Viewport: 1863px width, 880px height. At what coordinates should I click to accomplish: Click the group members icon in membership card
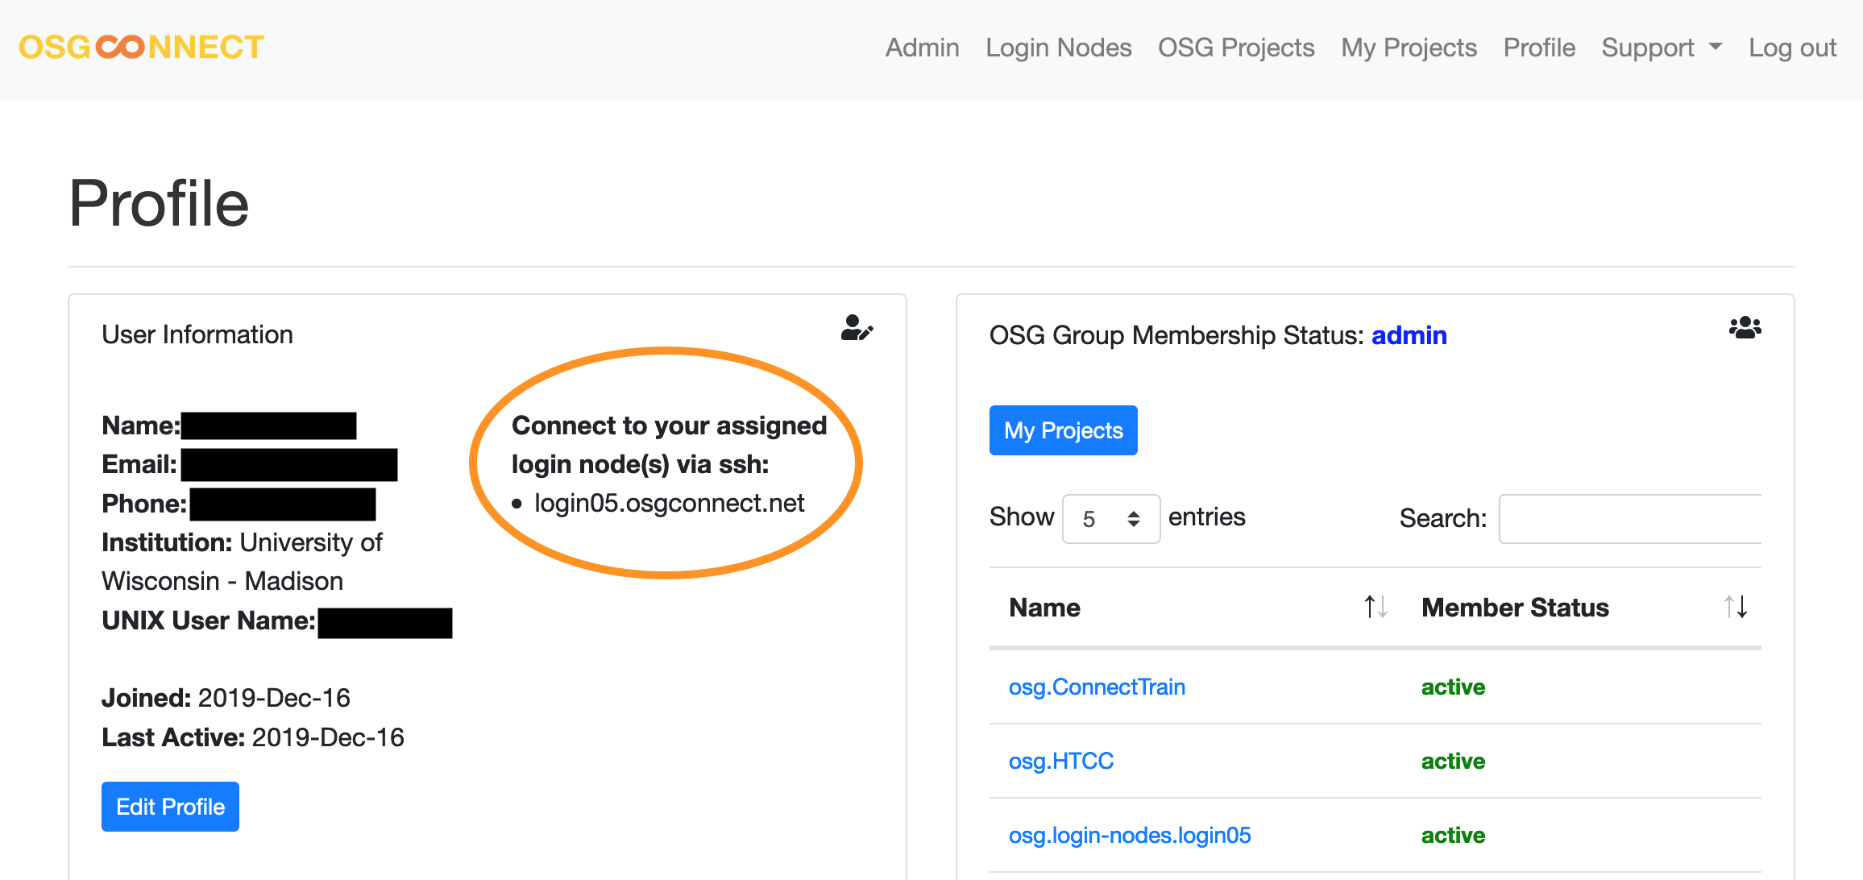tap(1745, 328)
